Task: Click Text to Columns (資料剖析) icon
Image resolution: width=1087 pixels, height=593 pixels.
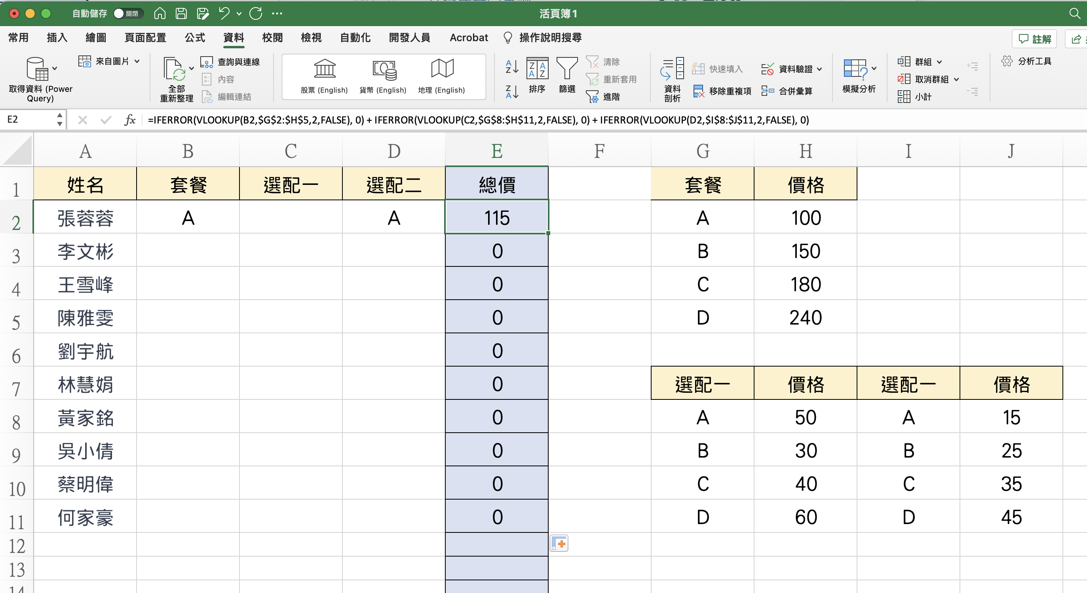Action: tap(672, 69)
